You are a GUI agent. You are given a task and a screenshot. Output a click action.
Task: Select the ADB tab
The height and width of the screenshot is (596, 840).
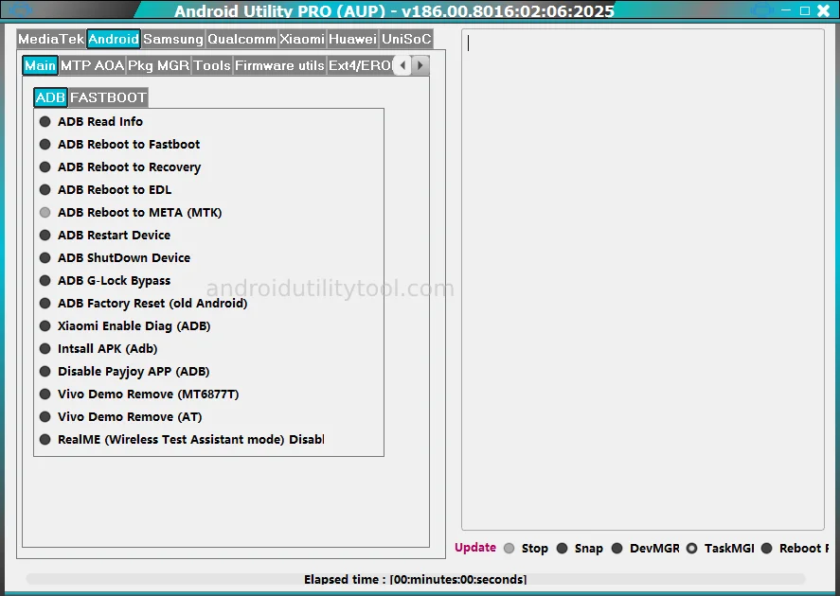click(x=50, y=97)
